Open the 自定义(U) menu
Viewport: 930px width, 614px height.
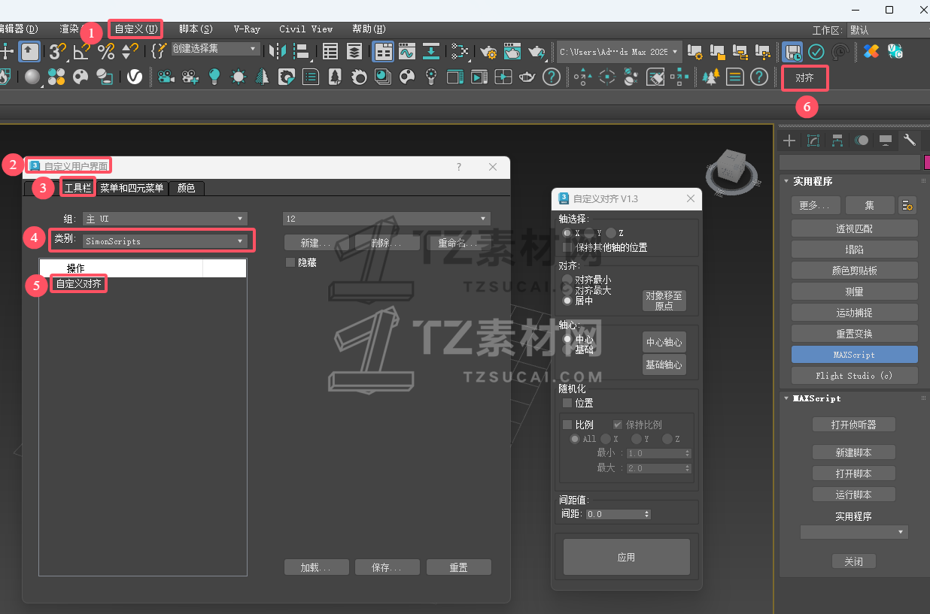point(136,29)
